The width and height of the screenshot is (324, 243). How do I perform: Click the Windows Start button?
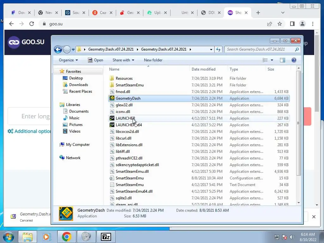[x=9, y=237]
